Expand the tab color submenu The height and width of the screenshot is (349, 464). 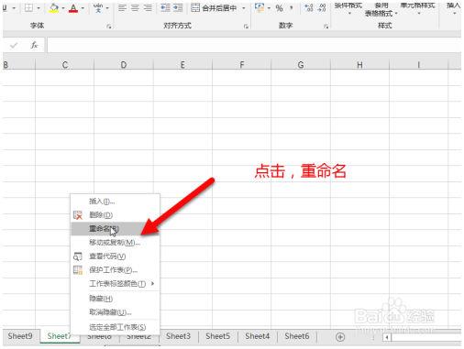coord(152,284)
